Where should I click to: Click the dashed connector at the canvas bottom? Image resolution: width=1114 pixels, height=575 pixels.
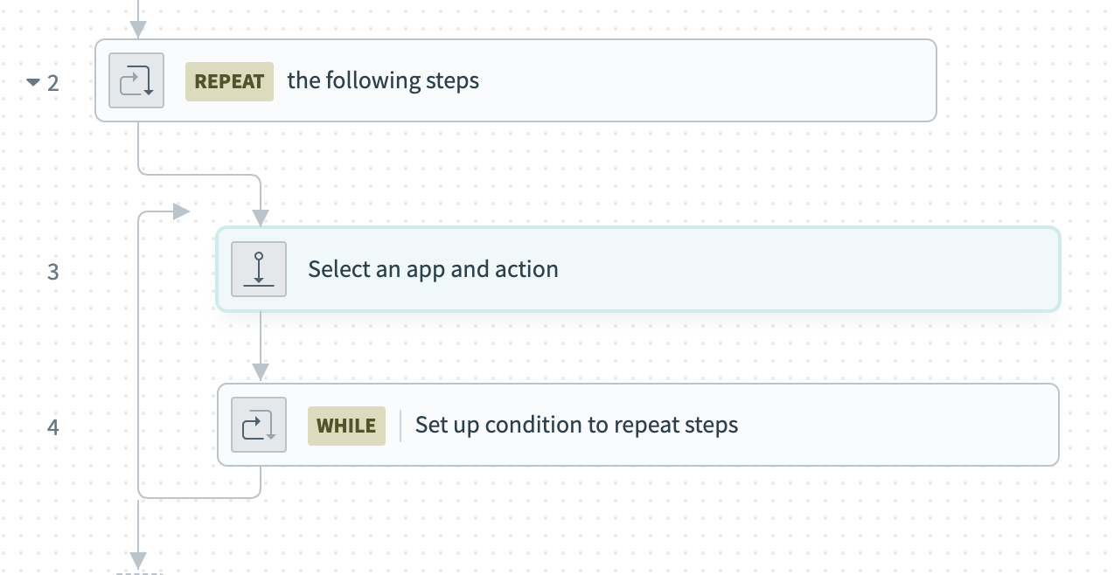pos(140,572)
